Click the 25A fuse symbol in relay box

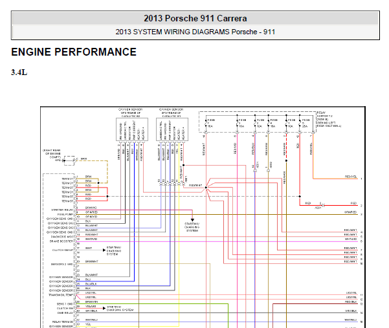coord(300,123)
